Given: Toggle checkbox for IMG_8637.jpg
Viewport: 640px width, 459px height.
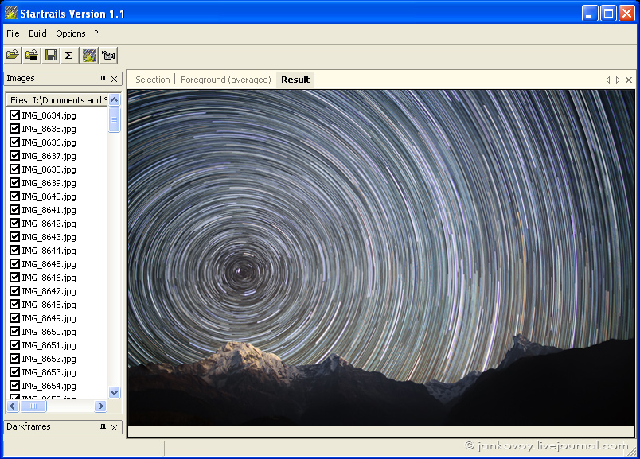Looking at the screenshot, I should coord(14,155).
